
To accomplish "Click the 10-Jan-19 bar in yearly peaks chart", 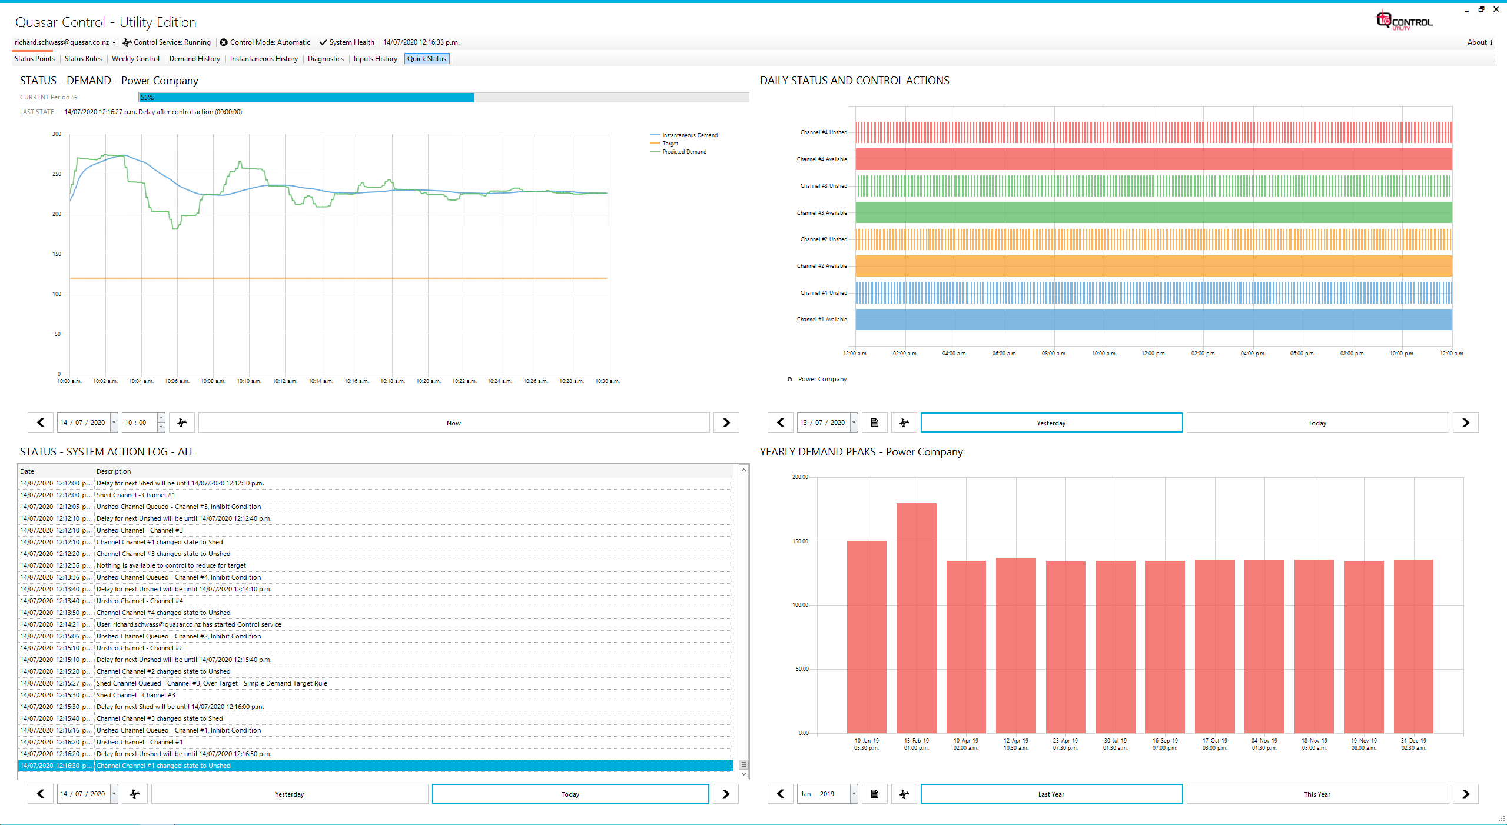I will click(867, 637).
